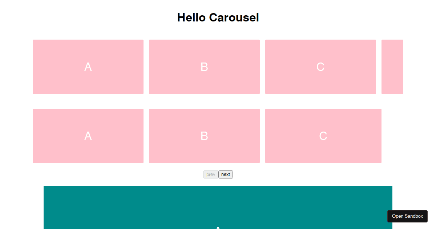This screenshot has height=229, width=436.
Task: Click the teal slide labeled A
Action: pos(218,207)
